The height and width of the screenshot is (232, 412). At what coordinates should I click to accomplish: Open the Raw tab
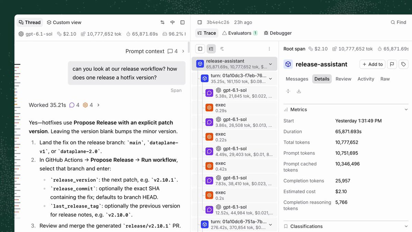pyautogui.click(x=385, y=79)
